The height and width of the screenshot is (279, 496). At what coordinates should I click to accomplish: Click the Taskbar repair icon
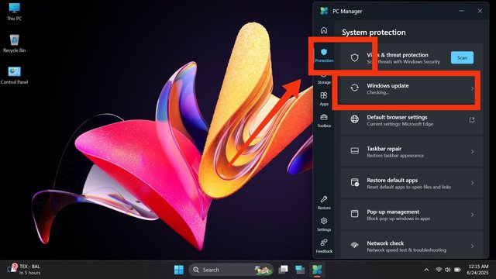tap(355, 150)
